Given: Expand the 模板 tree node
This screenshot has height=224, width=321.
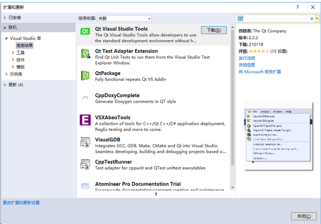Looking at the screenshot, I should 13,67.
